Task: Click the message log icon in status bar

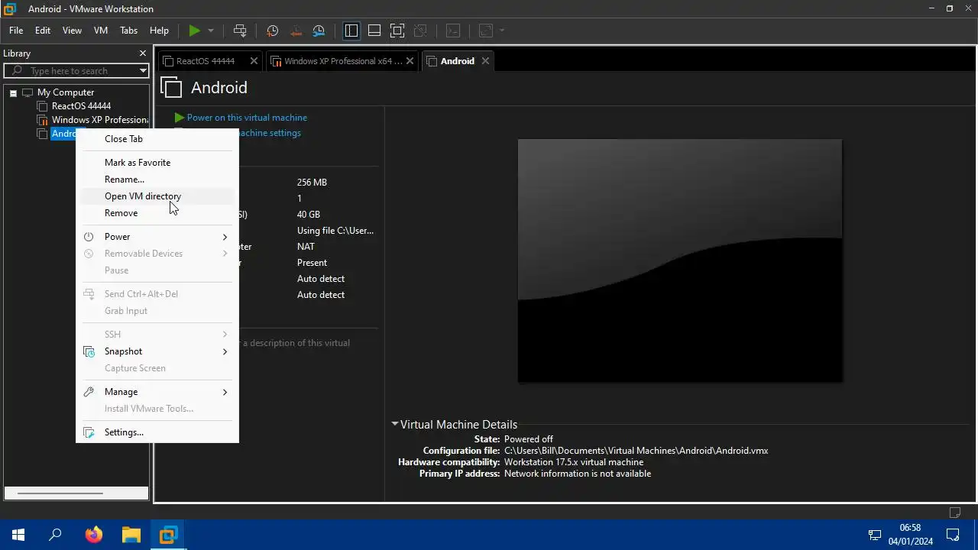Action: [x=954, y=512]
